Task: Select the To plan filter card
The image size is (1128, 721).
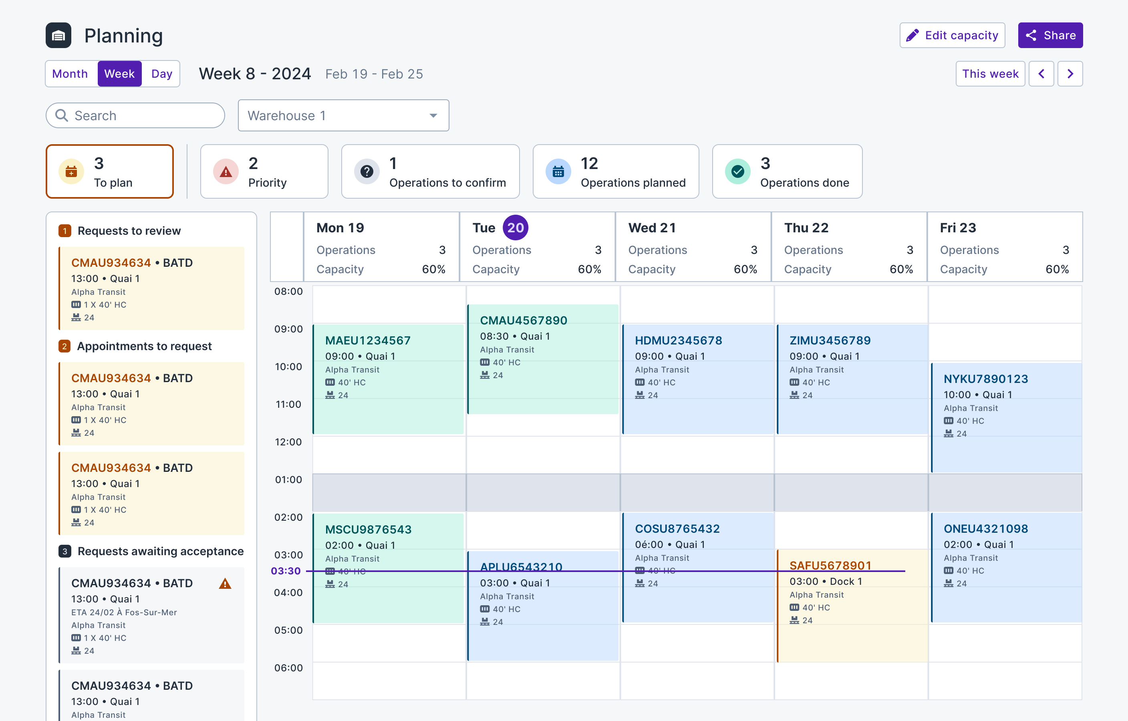Action: pyautogui.click(x=110, y=172)
